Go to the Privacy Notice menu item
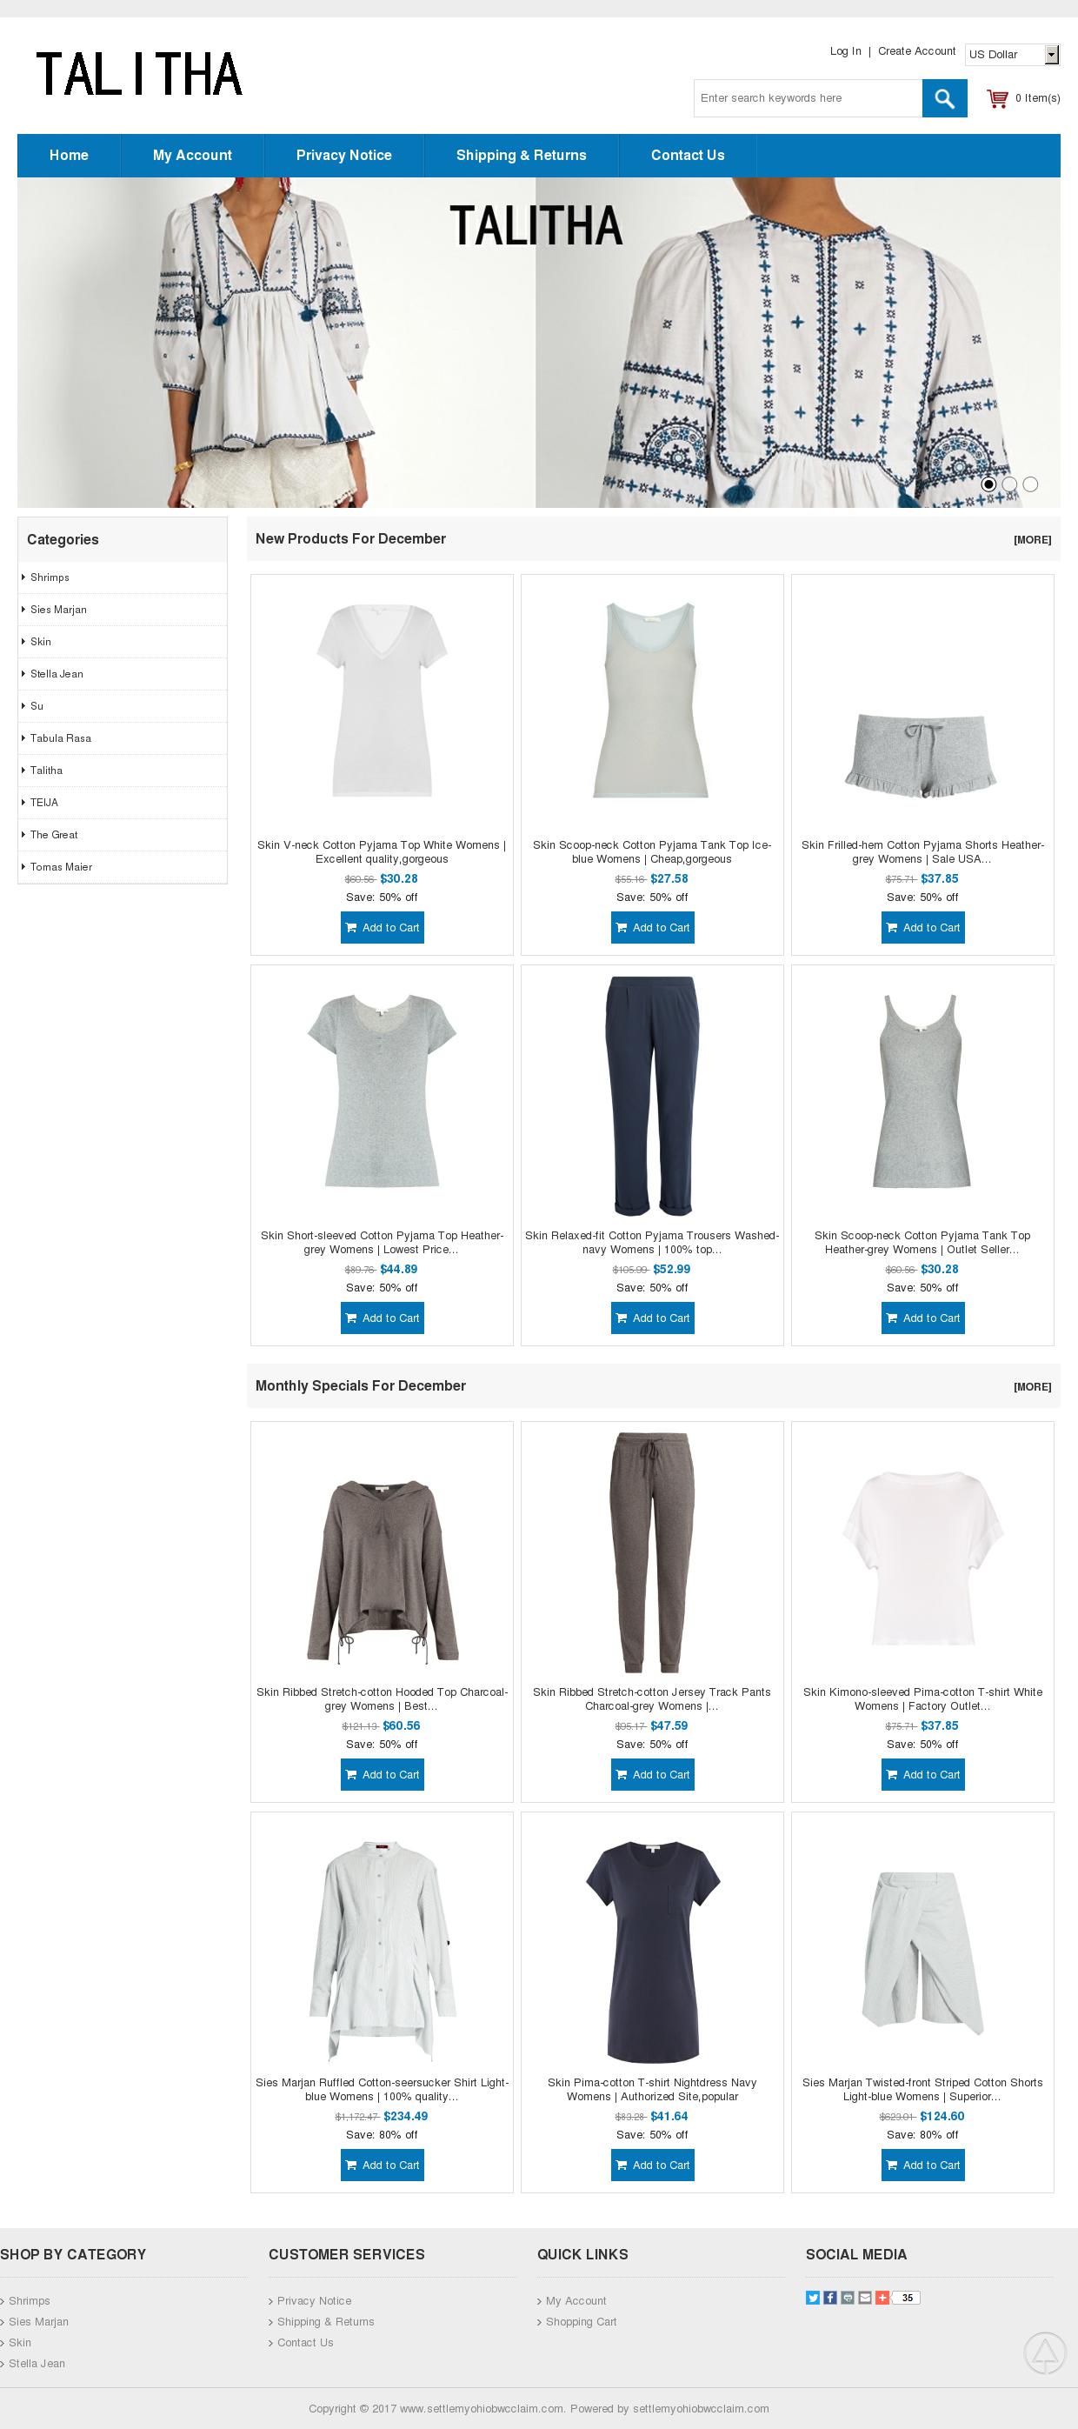Screen dimensions: 1078x2429 click(x=344, y=156)
